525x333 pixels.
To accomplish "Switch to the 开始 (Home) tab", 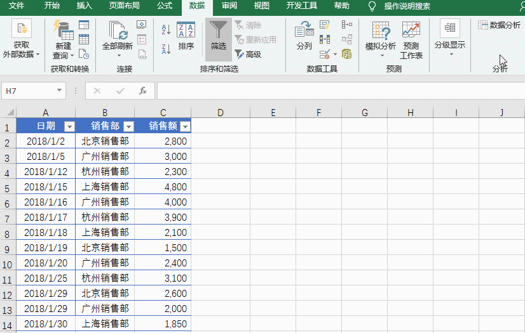I will click(52, 6).
